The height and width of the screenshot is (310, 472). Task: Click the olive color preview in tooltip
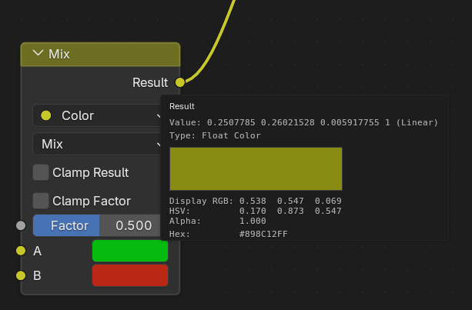pos(256,168)
